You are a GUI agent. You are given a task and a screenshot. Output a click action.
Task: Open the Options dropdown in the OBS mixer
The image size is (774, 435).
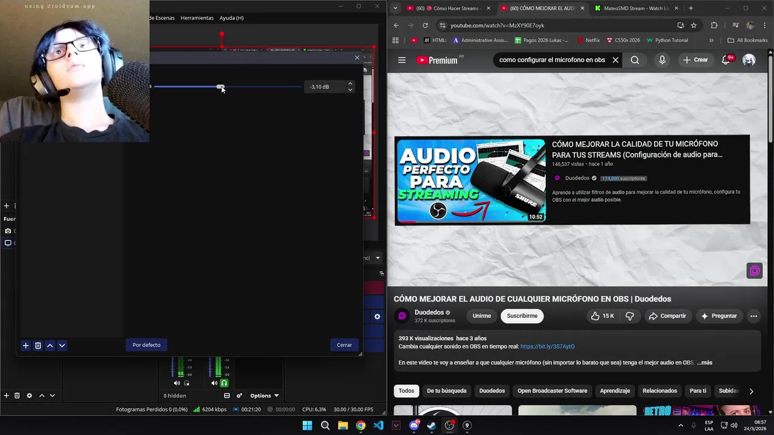point(264,396)
